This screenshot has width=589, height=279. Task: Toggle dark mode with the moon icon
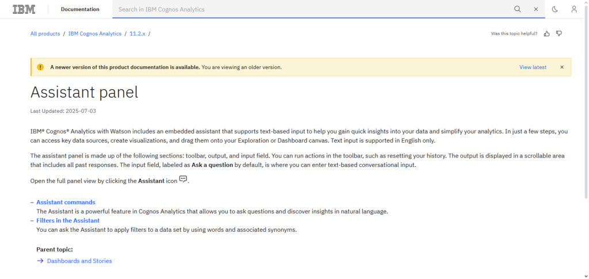coord(555,9)
